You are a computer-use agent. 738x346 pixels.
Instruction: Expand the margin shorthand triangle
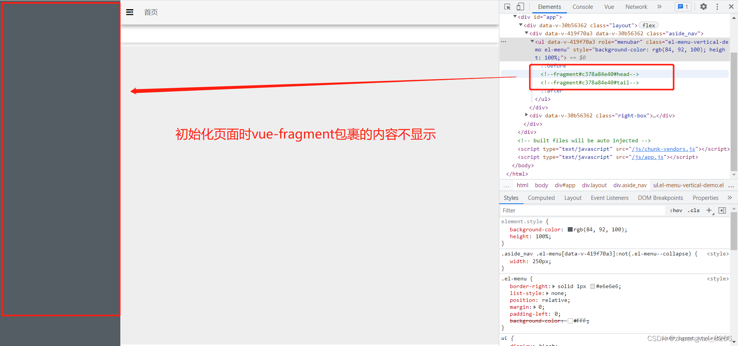(535, 307)
